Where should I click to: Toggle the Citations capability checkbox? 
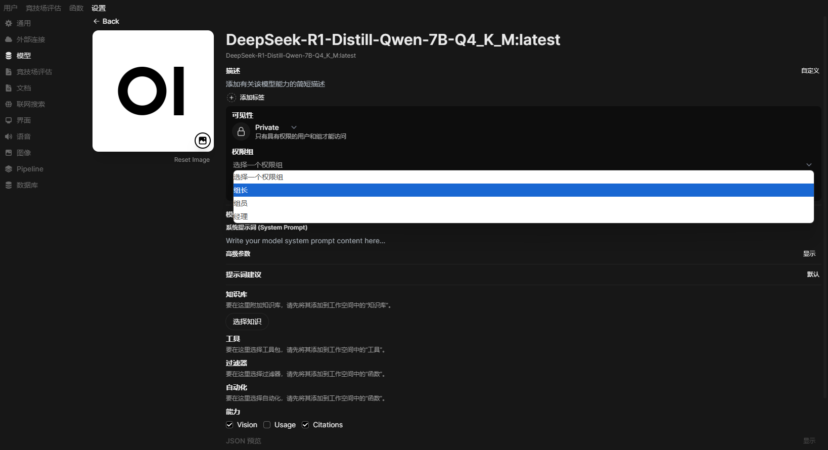coord(305,425)
